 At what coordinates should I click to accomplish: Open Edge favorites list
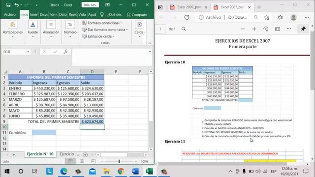[280, 17]
